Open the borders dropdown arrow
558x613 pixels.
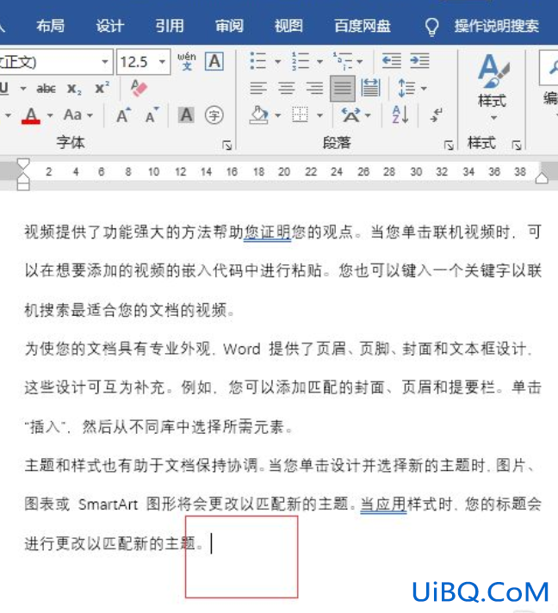pyautogui.click(x=319, y=115)
